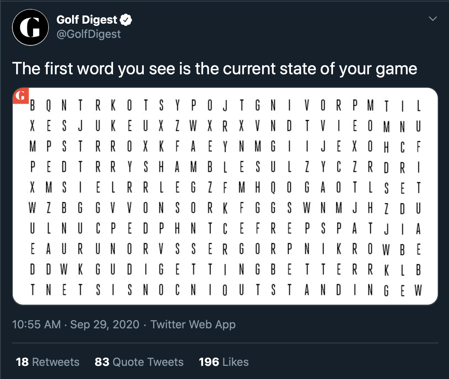Click the Golf Digest display name

(x=87, y=20)
